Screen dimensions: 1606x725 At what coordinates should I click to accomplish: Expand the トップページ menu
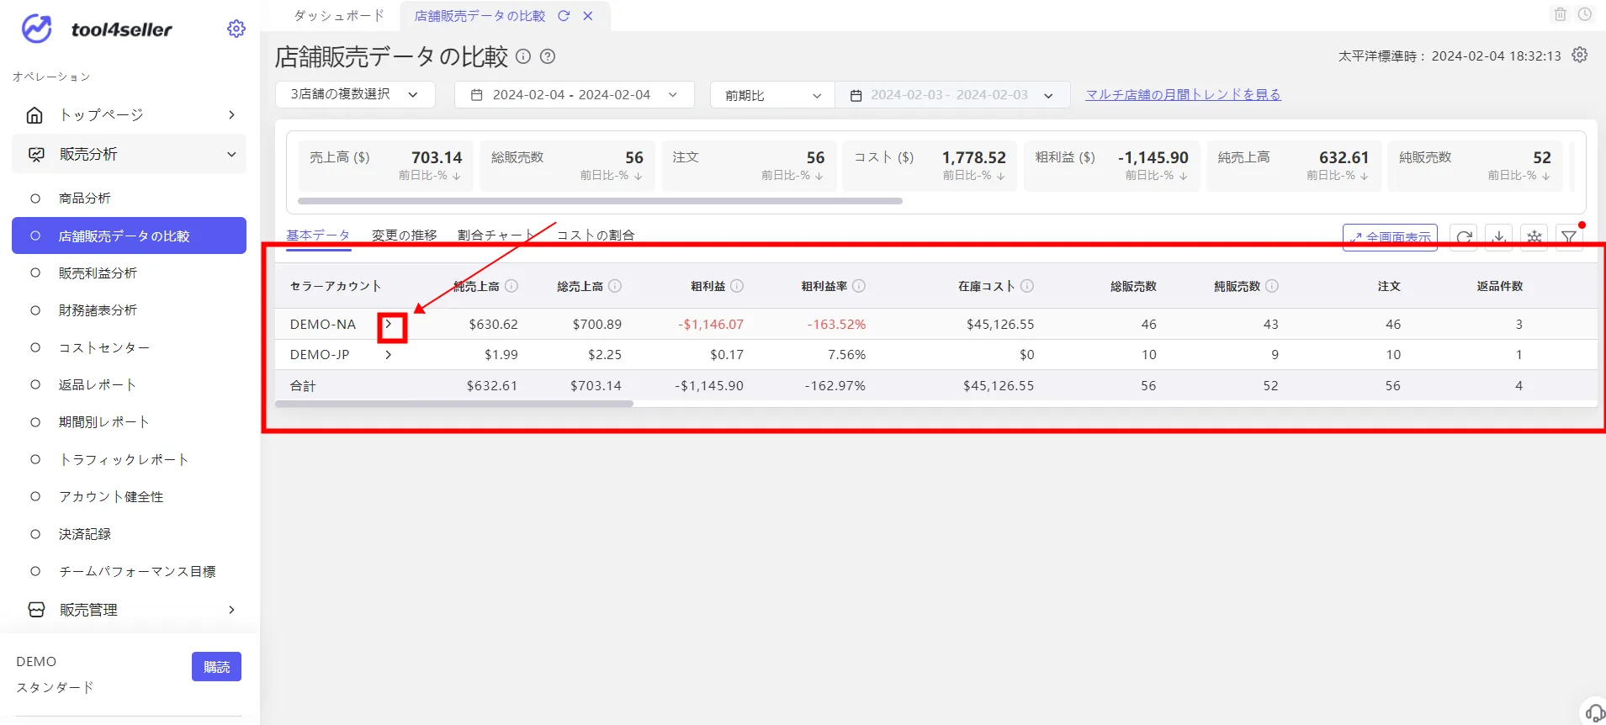coord(232,115)
